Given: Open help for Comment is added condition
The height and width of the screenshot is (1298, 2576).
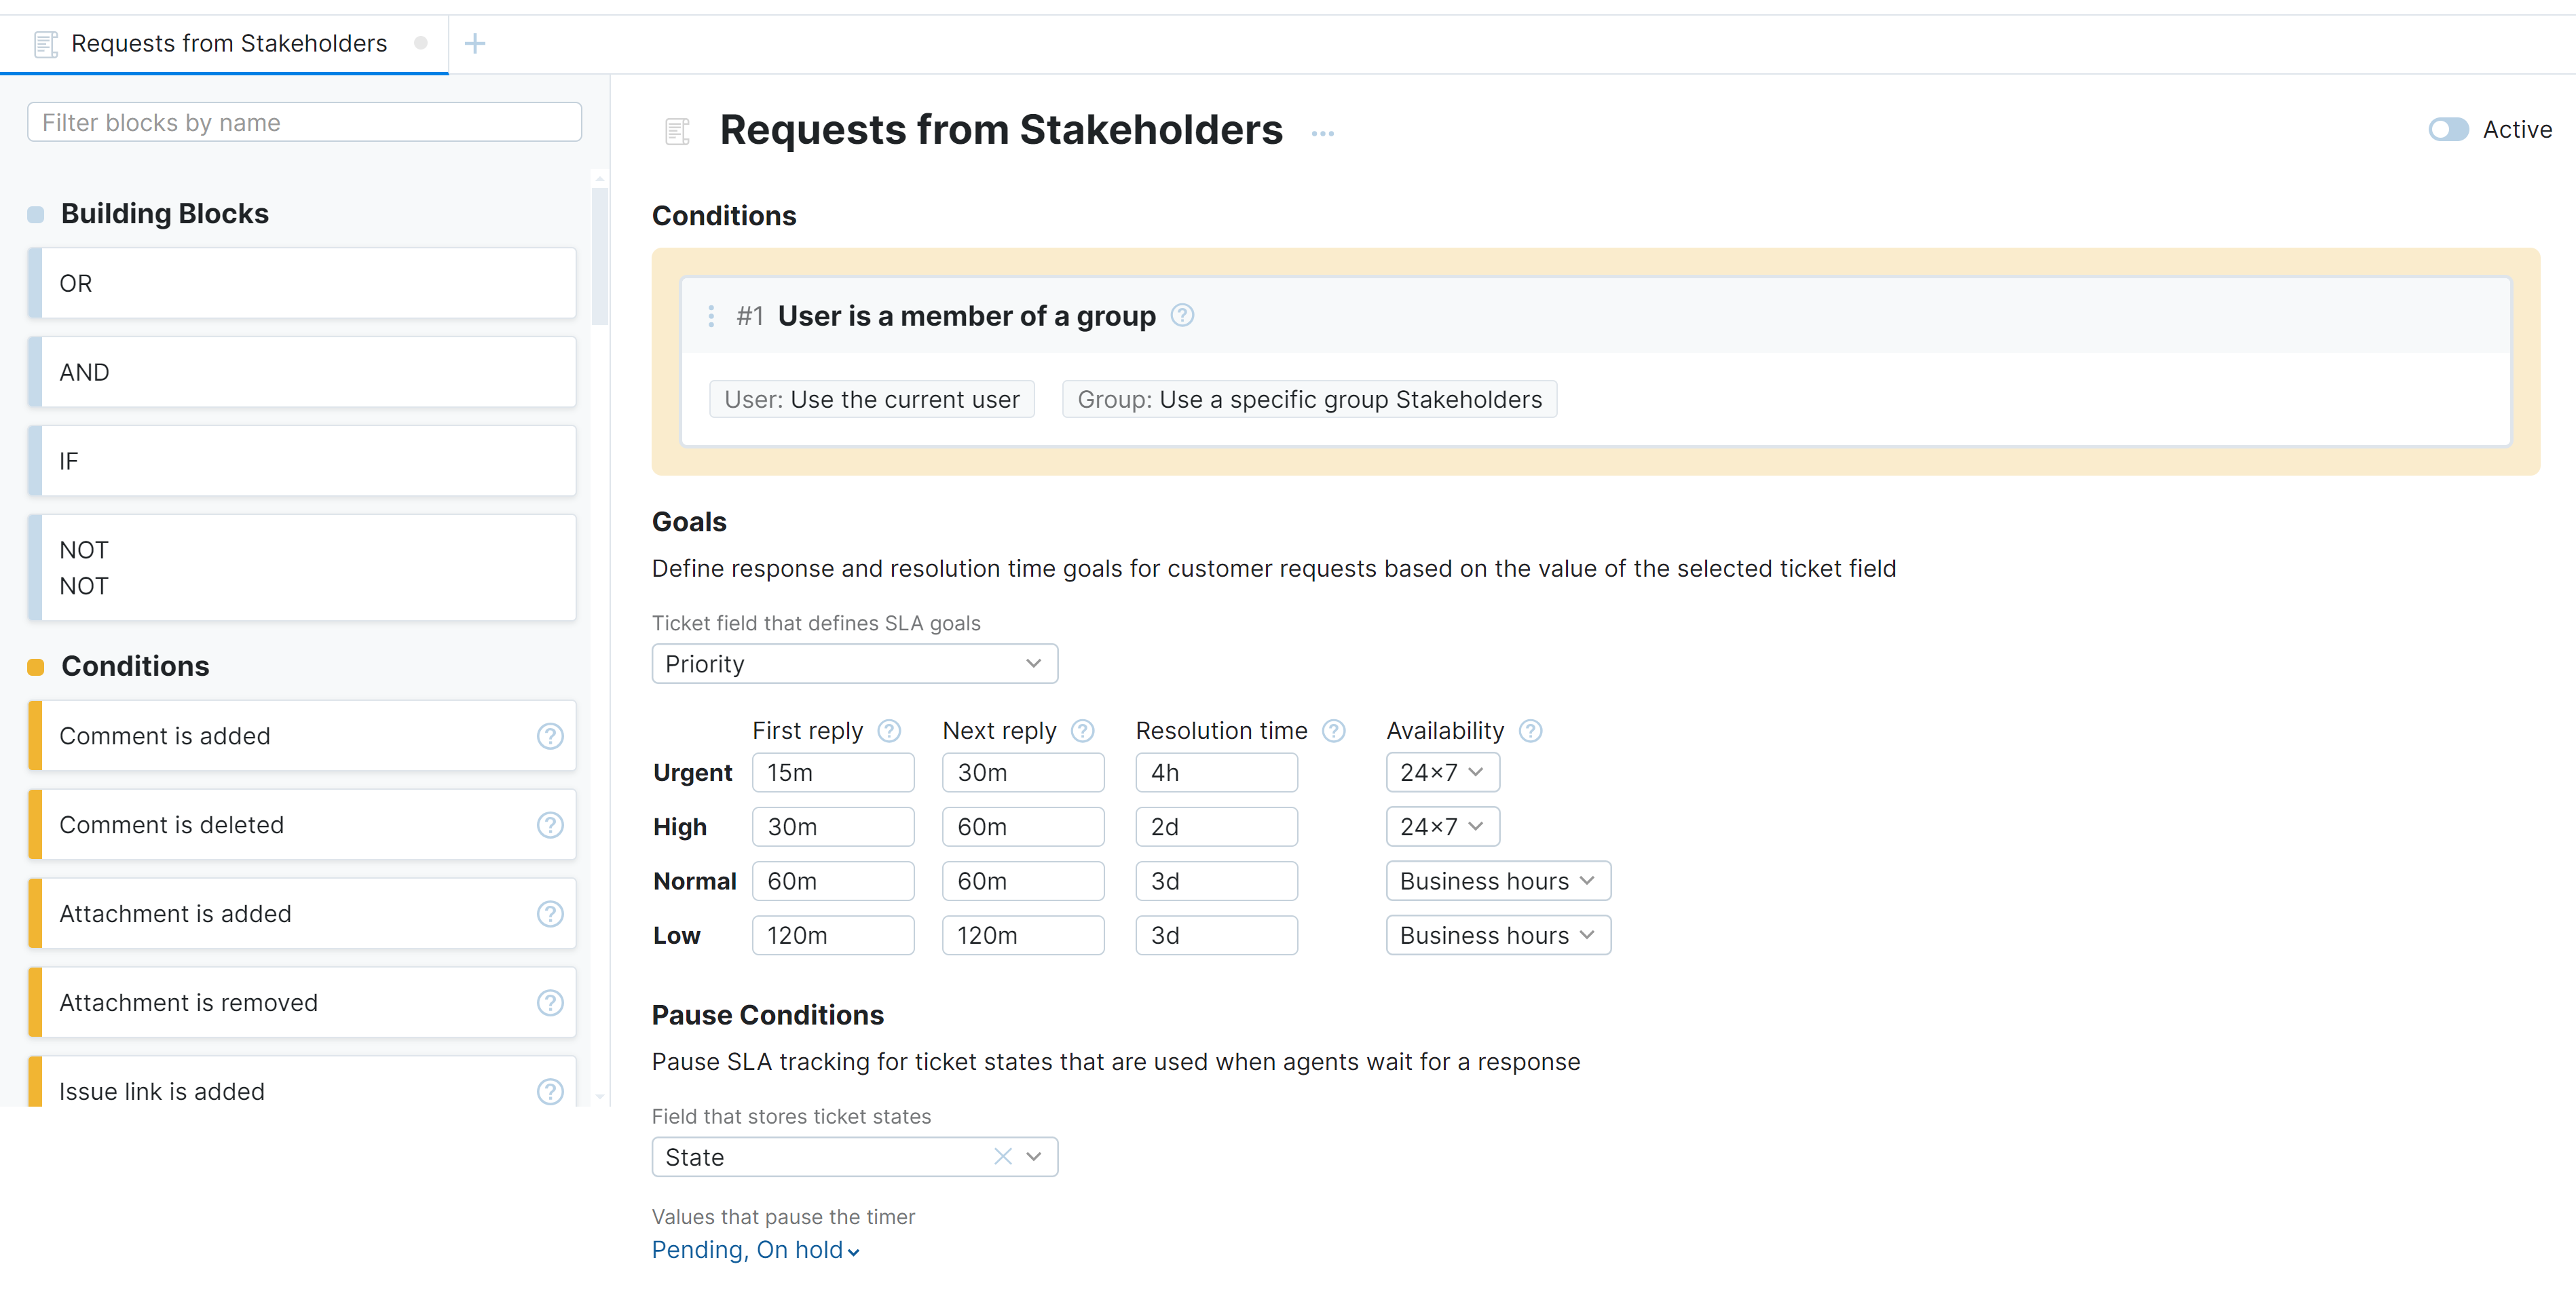Looking at the screenshot, I should pos(550,736).
